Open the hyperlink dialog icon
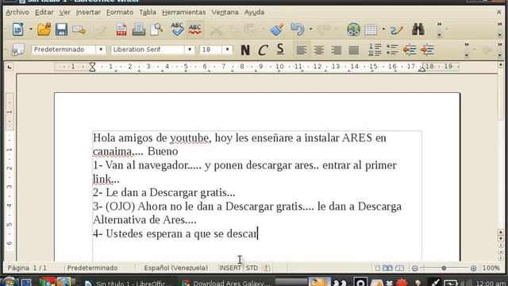Screen dimensions: 508x286 [353, 29]
